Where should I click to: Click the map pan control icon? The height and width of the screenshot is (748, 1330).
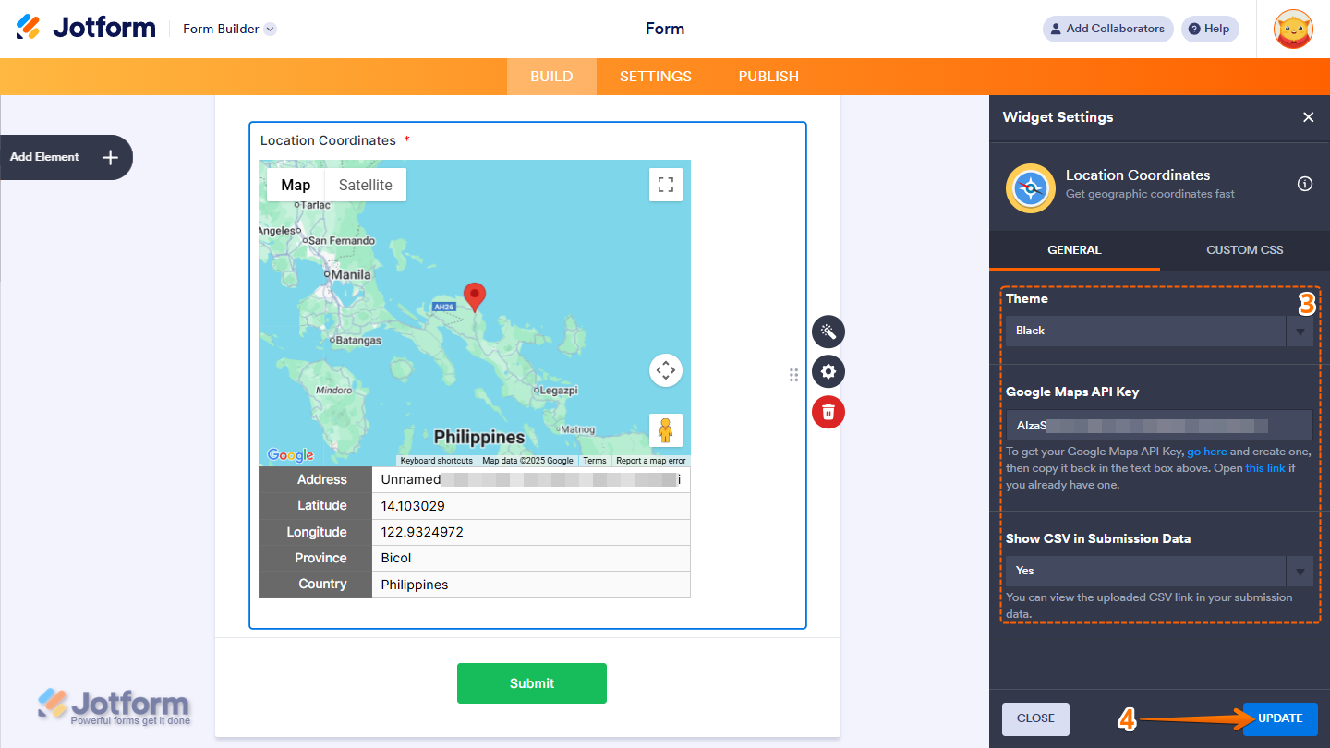tap(666, 370)
